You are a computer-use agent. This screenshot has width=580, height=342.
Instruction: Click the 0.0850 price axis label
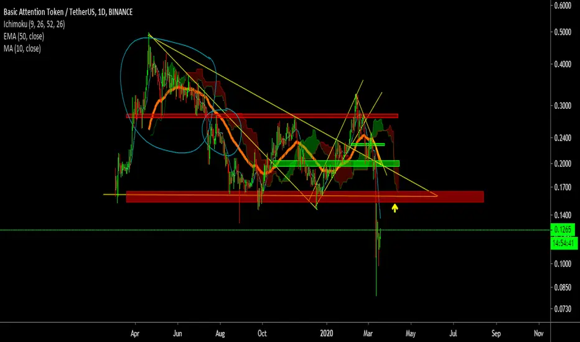(x=563, y=287)
